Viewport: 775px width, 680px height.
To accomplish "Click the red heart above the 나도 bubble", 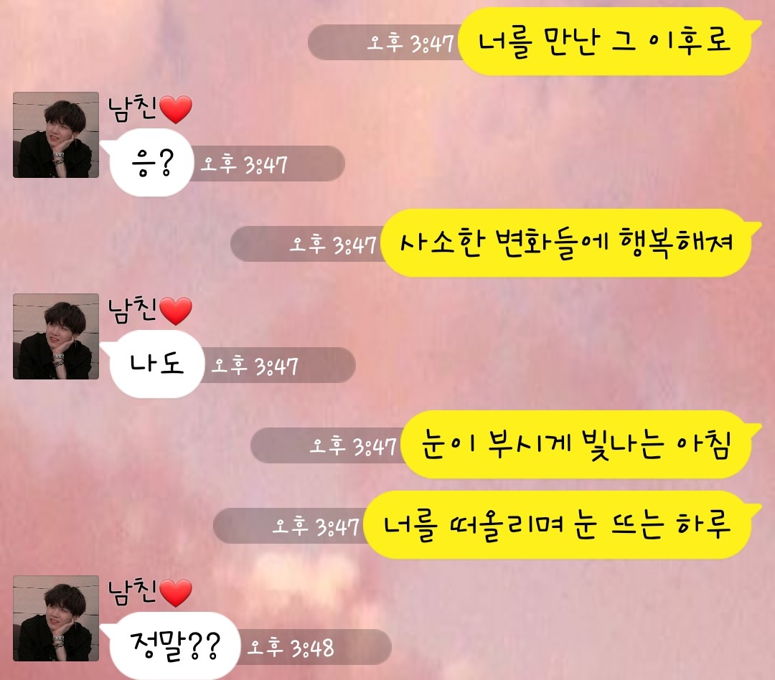I will (x=176, y=311).
